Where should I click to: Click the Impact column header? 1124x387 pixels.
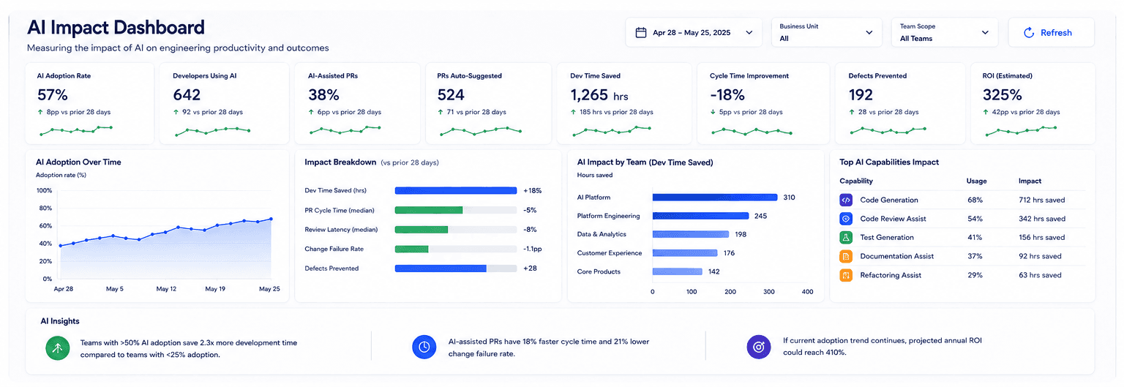point(1030,181)
